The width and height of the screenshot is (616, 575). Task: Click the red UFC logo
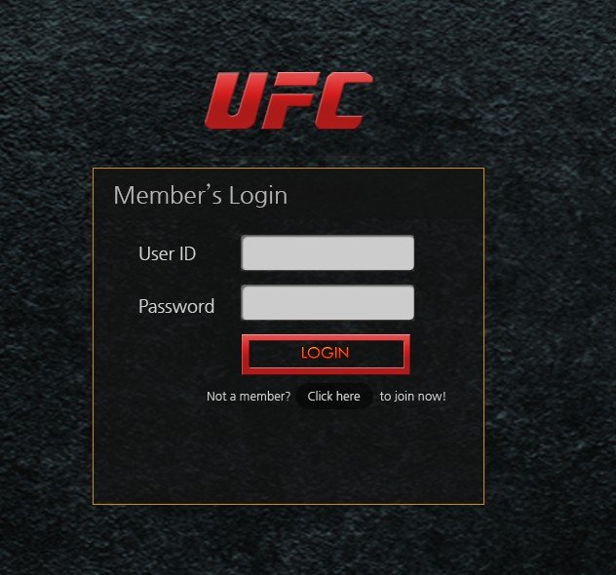click(289, 100)
